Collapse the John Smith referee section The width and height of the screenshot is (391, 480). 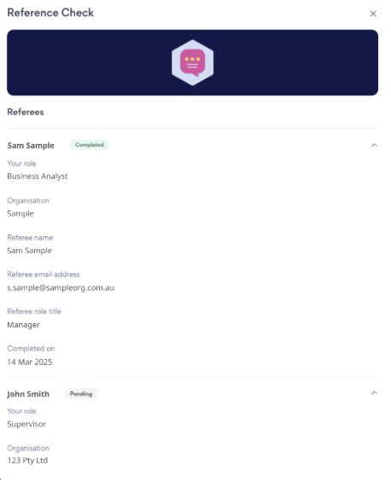point(374,393)
